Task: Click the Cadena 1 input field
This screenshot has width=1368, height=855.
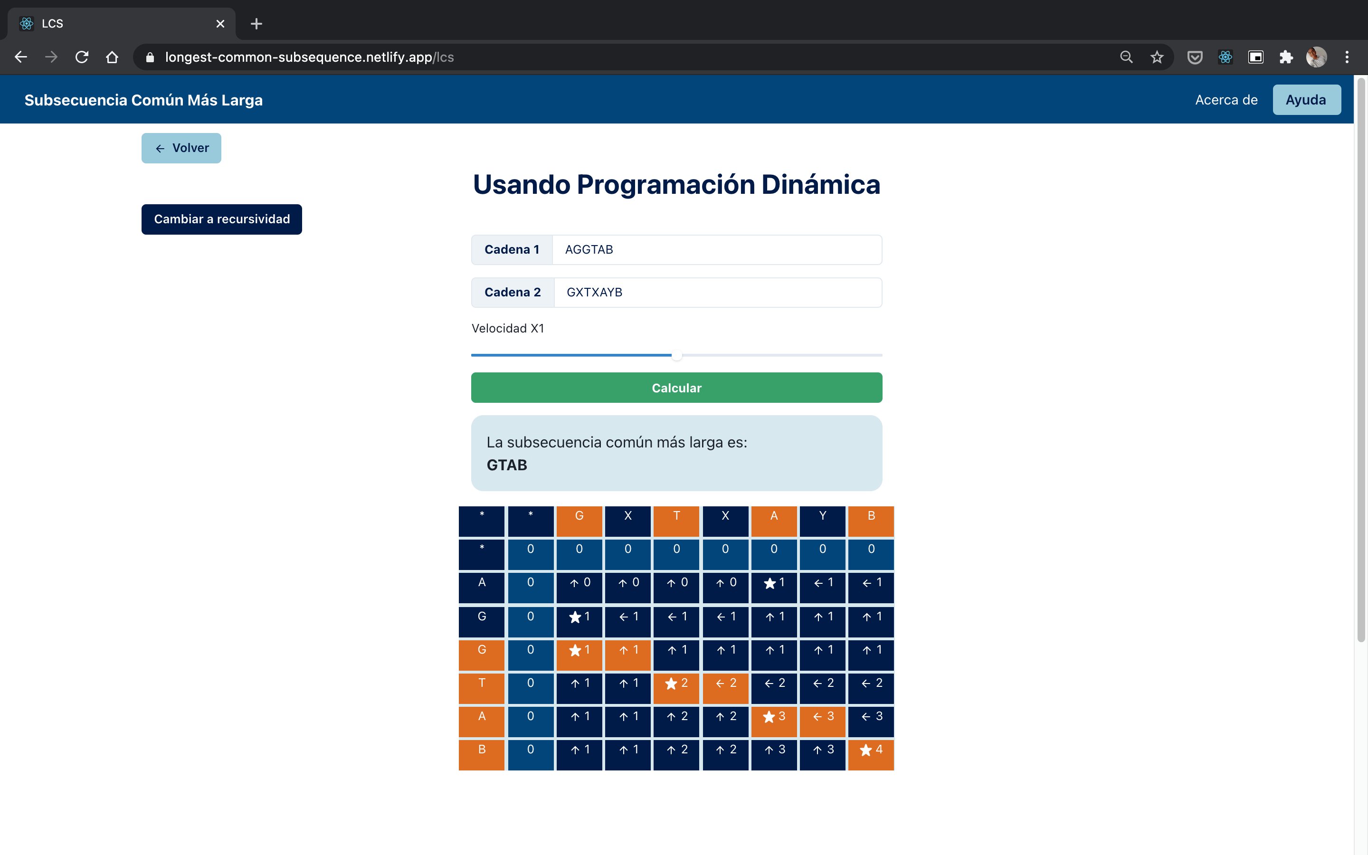Action: [x=716, y=250]
